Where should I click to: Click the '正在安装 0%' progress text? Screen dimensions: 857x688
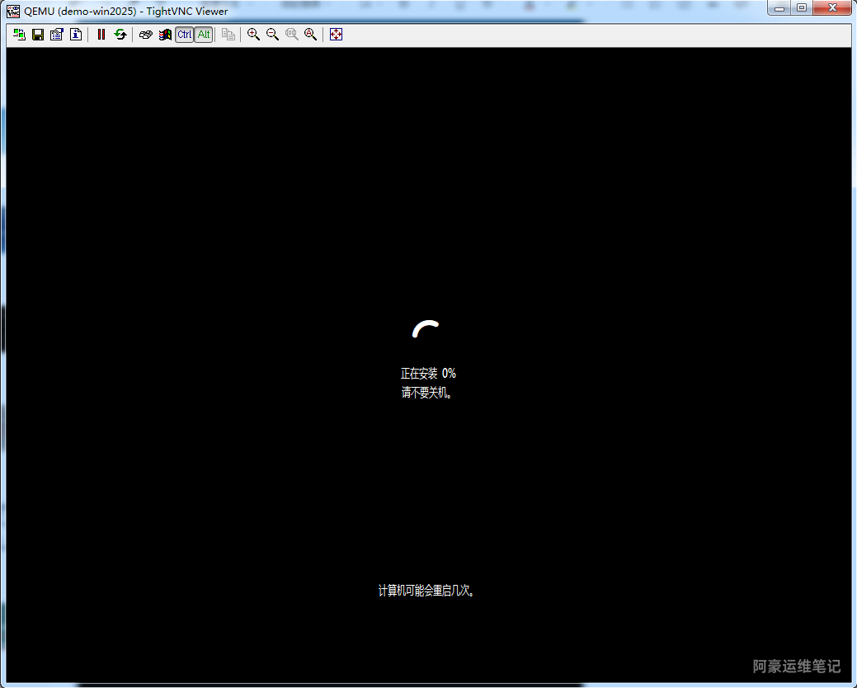coord(428,374)
